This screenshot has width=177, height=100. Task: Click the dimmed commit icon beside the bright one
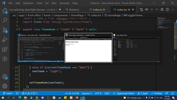coord(152,10)
